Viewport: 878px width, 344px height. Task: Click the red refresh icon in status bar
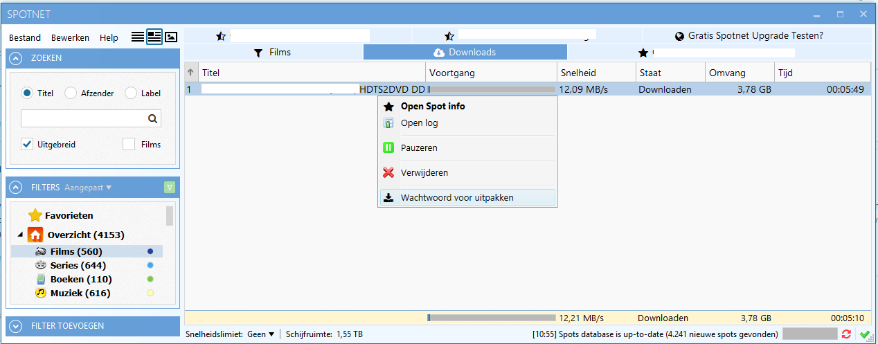(x=846, y=334)
